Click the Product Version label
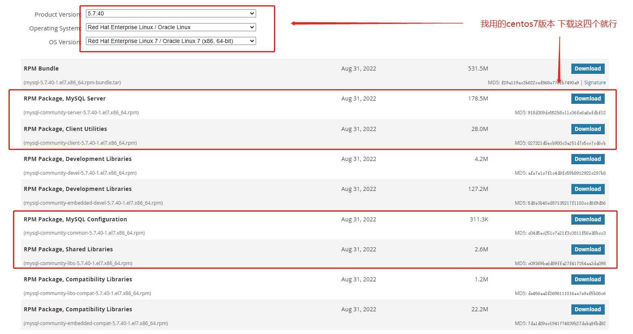This screenshot has height=334, width=633. tap(58, 15)
